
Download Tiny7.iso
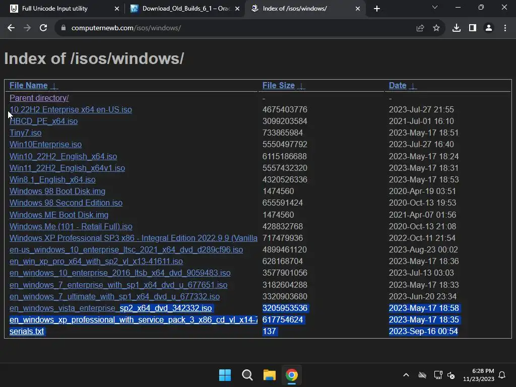(x=25, y=133)
